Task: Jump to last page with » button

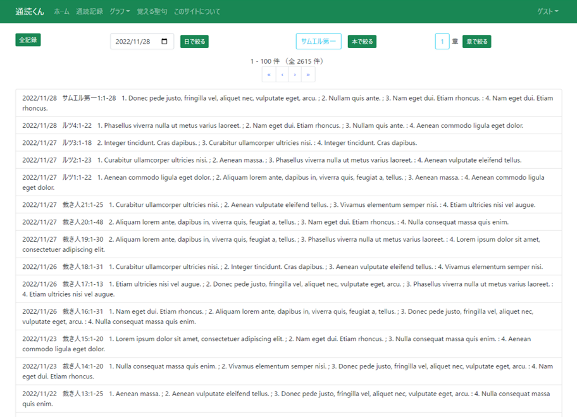Action: coord(308,75)
